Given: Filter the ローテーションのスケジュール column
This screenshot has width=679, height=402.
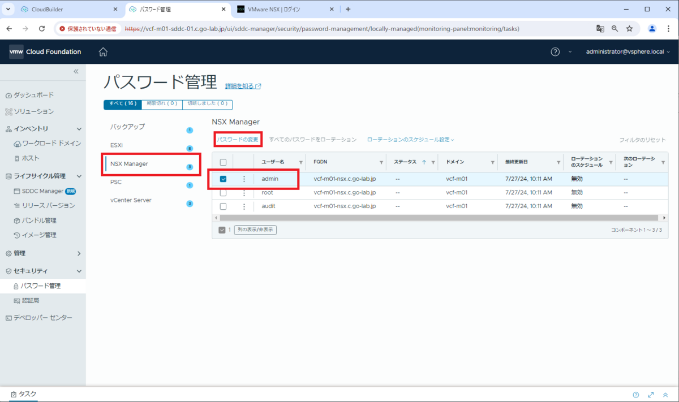Looking at the screenshot, I should (x=611, y=162).
